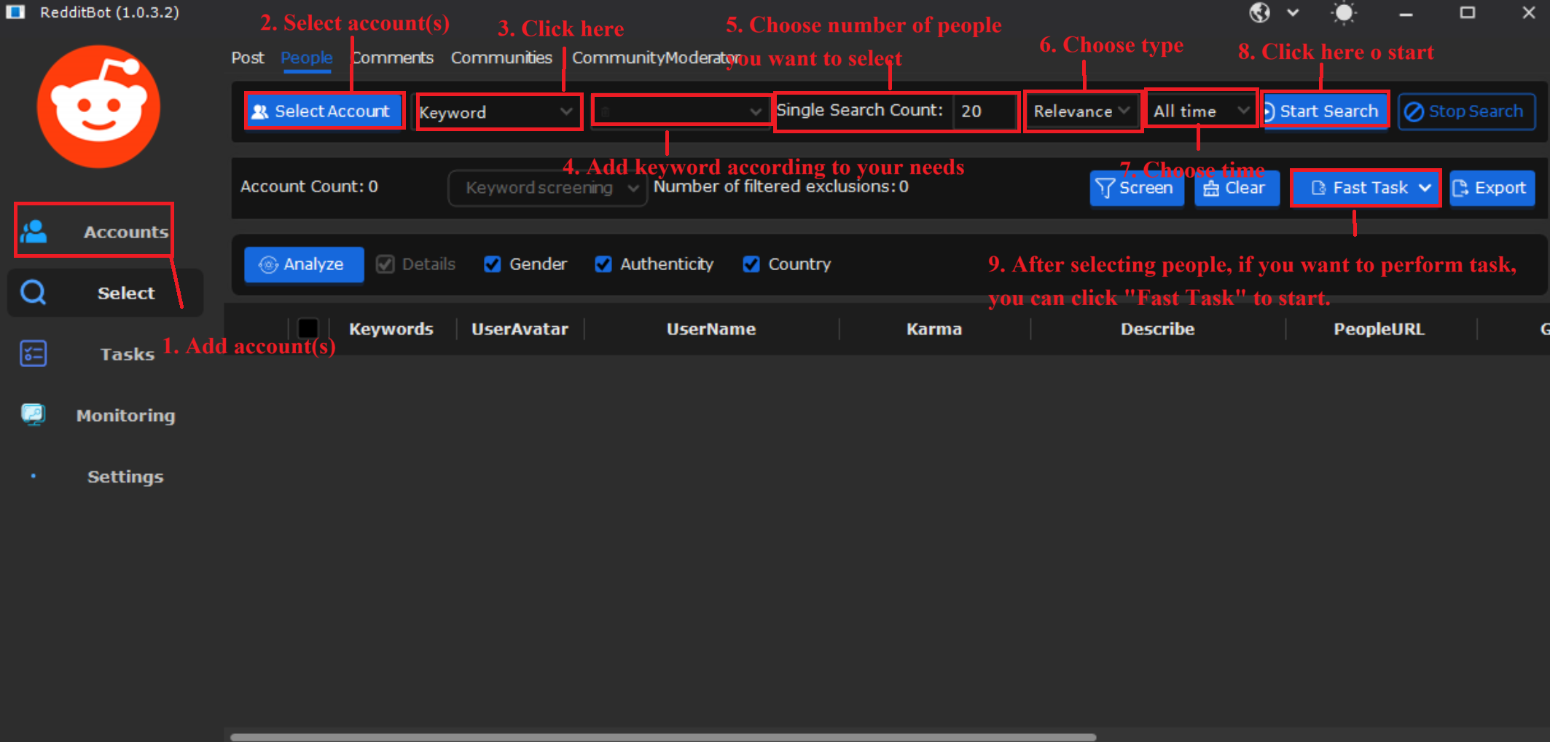Open the Accounts sidebar section
Viewport: 1550px width, 742px height.
tap(94, 232)
